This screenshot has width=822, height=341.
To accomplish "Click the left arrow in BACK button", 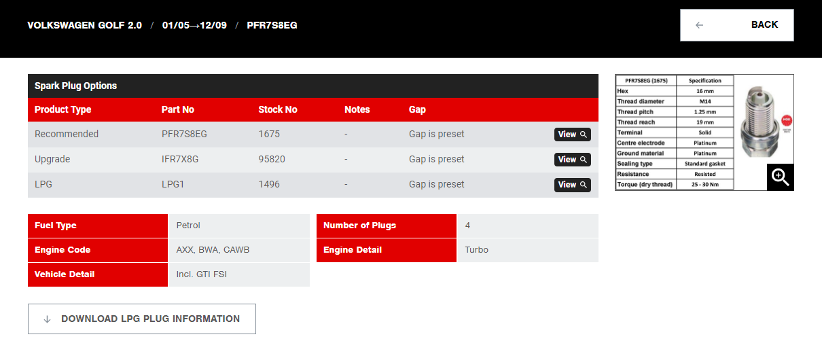I will (700, 25).
